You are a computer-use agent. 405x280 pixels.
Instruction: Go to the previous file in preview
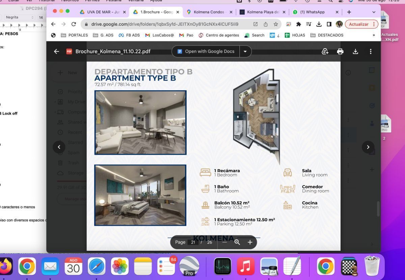(59, 147)
